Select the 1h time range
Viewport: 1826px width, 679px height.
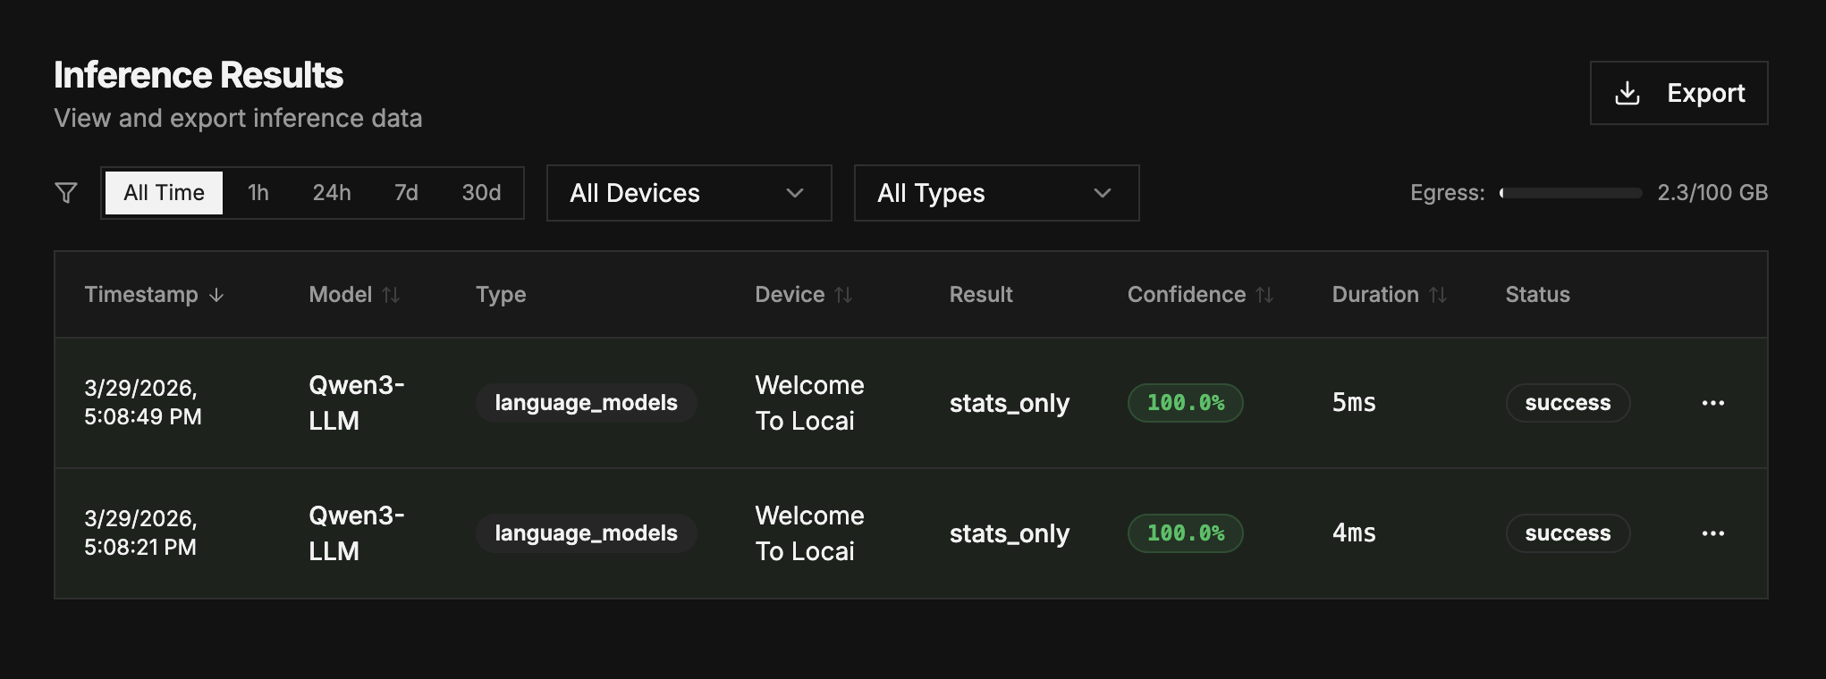tap(258, 193)
